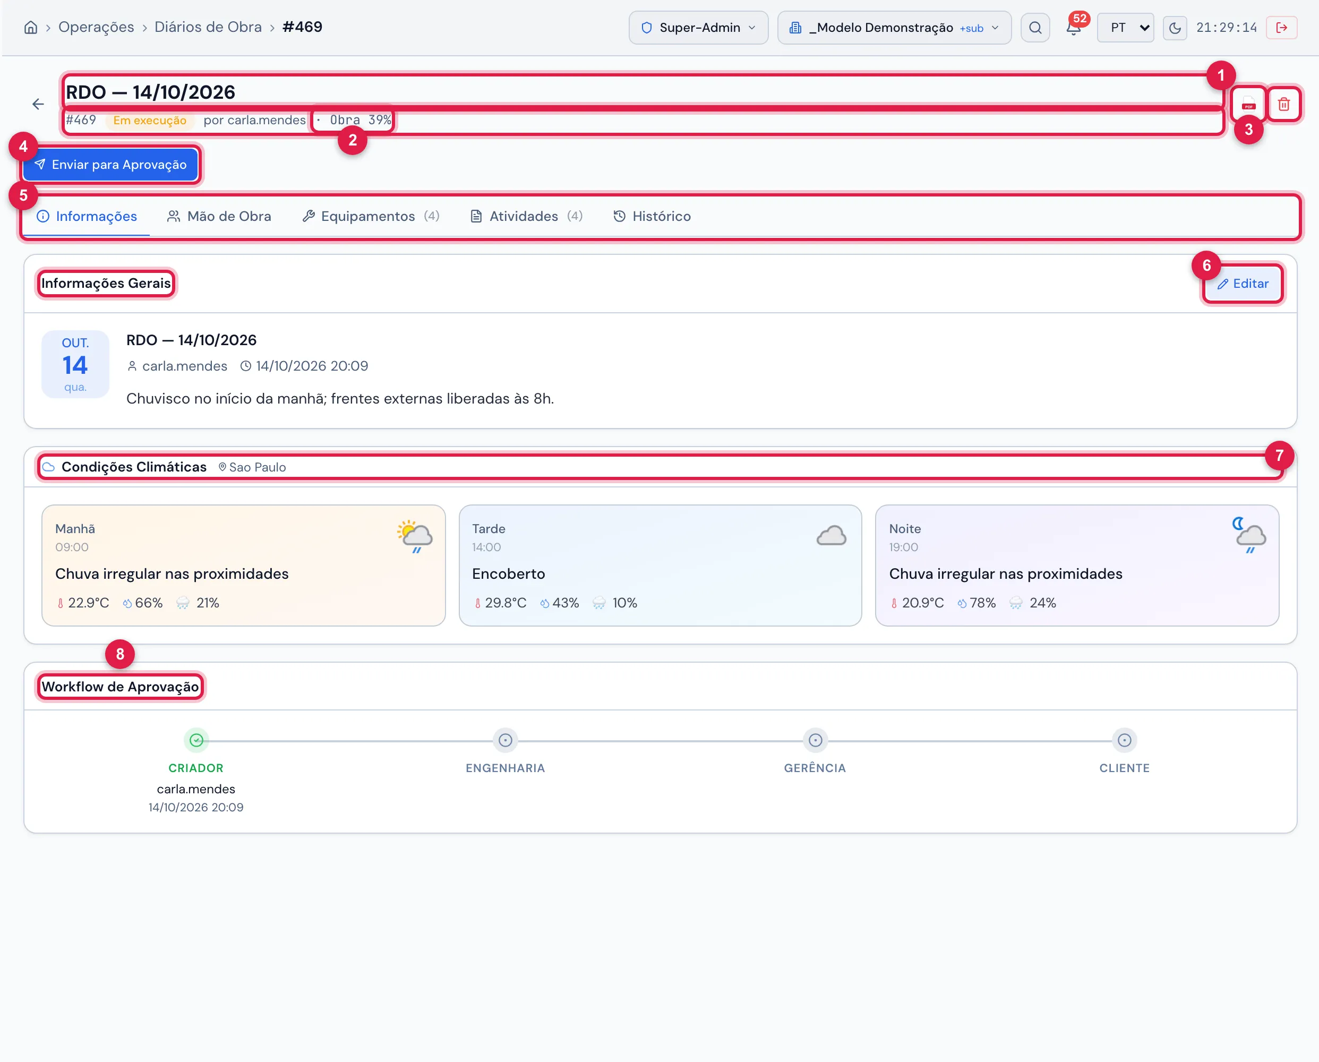Click the Tarde cloud icon
This screenshot has height=1062, width=1319.
[832, 536]
